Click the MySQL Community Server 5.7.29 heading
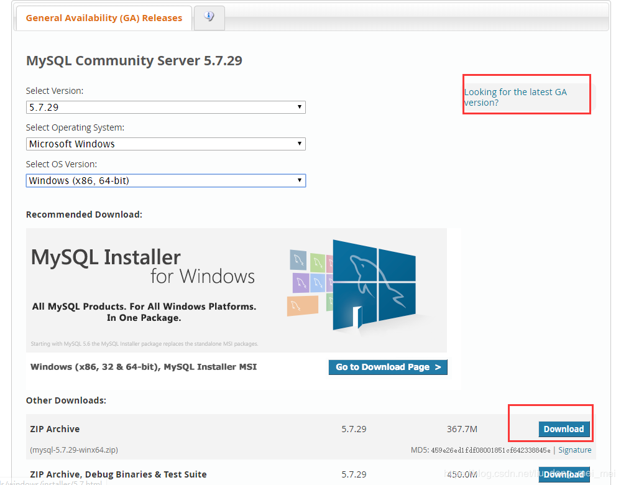621x485 pixels. (x=134, y=61)
